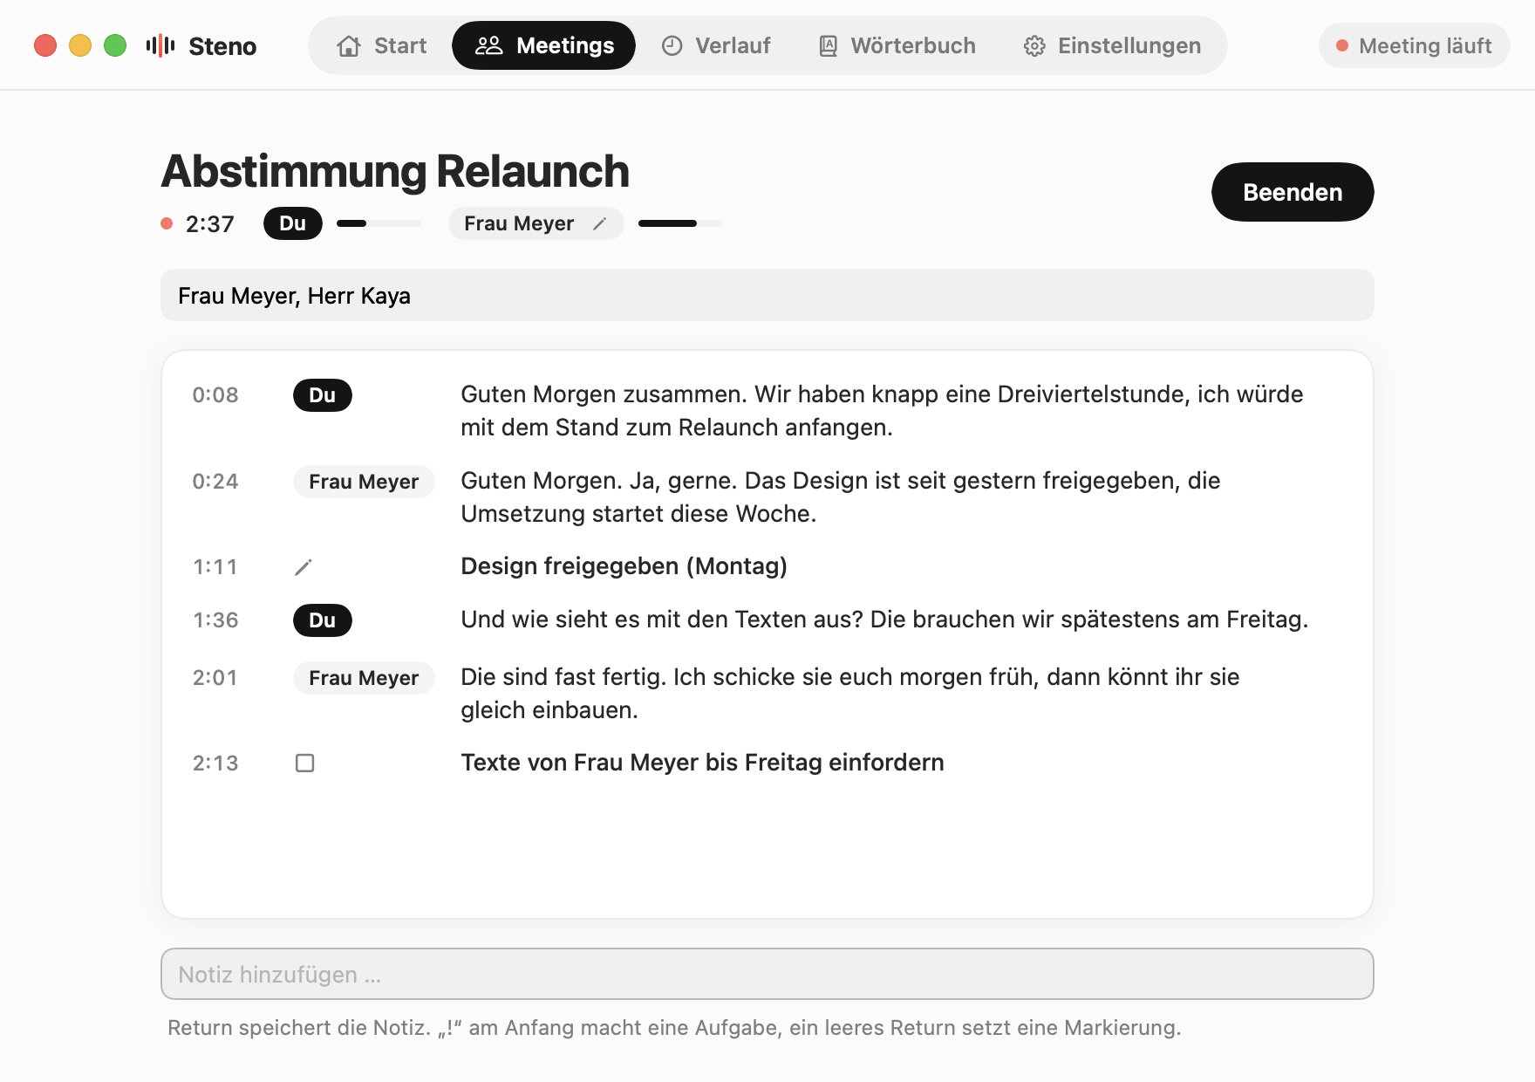Click the participants field Frau Meyer, Herr Kaya

click(767, 296)
